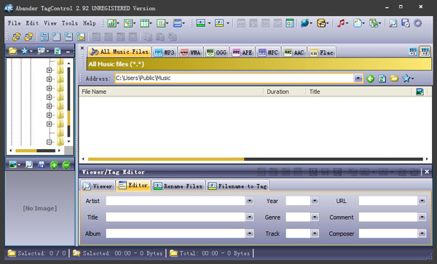Viewport: 437px width, 264px height.
Task: Open the URL field dropdown
Action: 422,201
